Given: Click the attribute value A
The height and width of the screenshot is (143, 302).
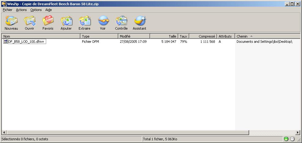Looking at the screenshot, I should (x=220, y=42).
